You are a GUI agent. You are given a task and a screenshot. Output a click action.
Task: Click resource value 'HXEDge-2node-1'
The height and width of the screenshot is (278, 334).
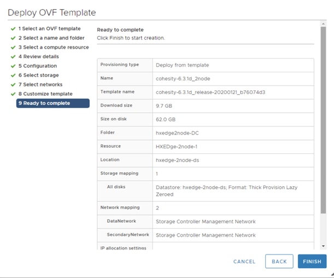click(177, 147)
